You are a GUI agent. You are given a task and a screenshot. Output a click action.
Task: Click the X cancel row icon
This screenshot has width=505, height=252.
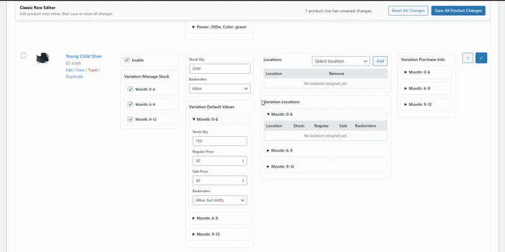[x=468, y=58]
